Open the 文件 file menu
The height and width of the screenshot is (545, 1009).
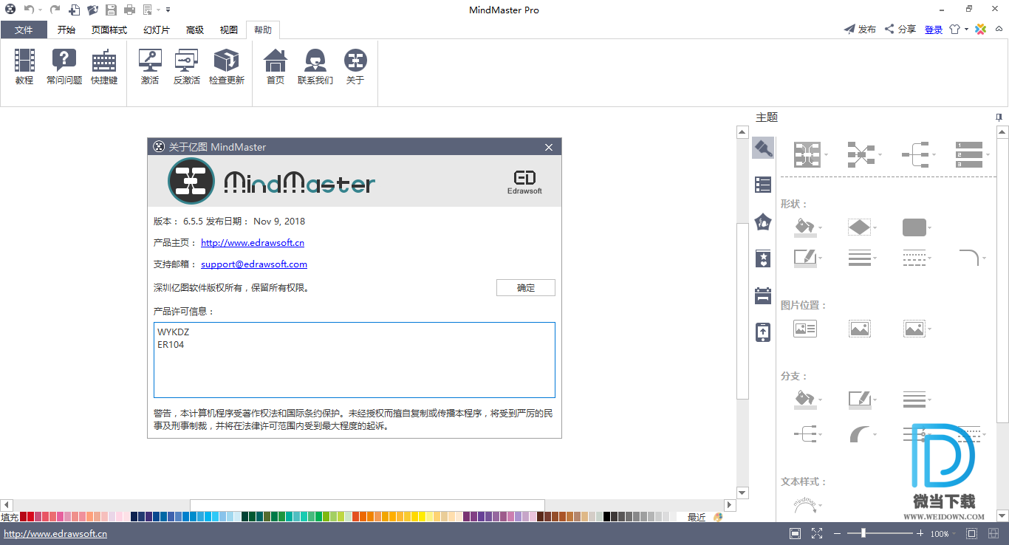click(x=24, y=30)
